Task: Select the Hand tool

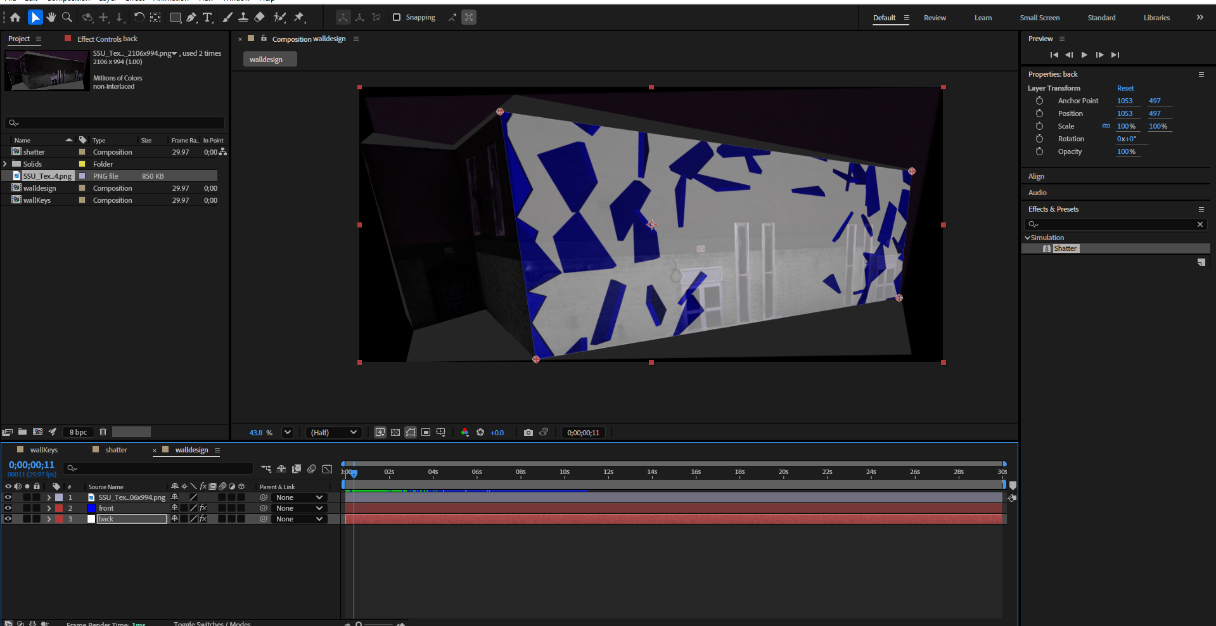Action: 51,17
